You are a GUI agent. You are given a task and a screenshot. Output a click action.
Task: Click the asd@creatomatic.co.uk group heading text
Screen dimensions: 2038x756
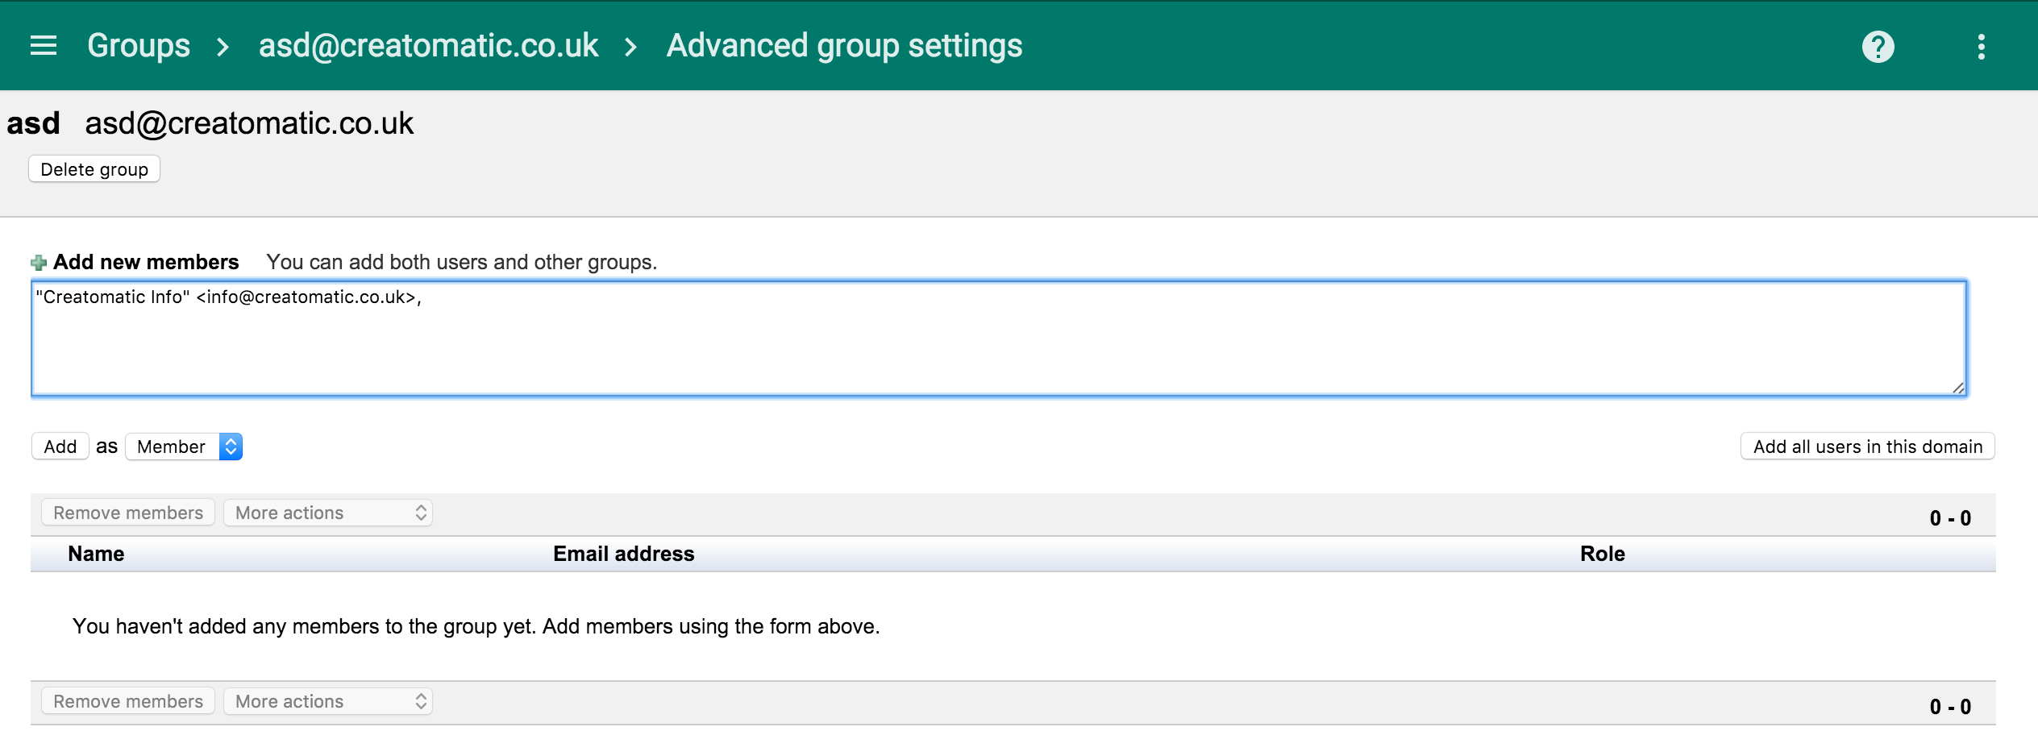[x=249, y=123]
